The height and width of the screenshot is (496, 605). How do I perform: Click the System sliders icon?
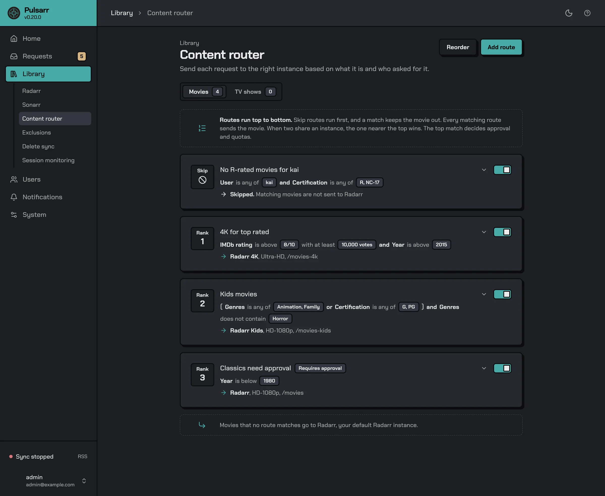point(14,215)
